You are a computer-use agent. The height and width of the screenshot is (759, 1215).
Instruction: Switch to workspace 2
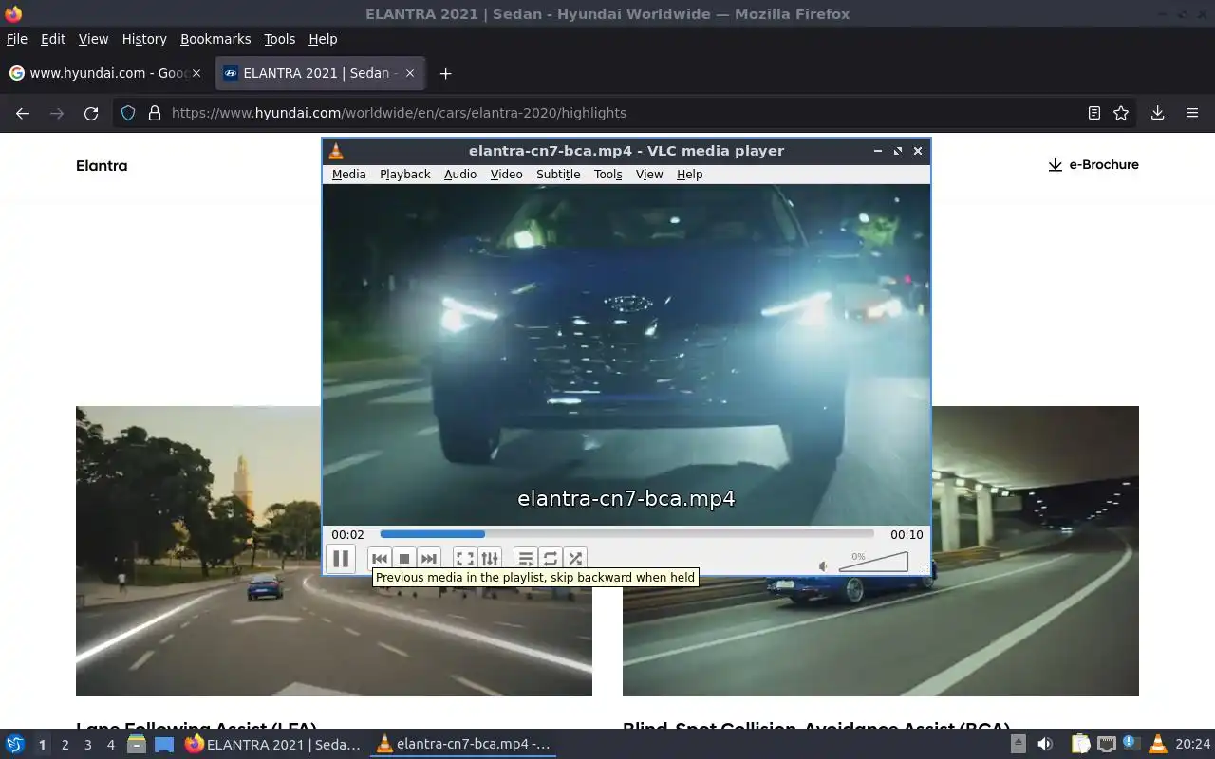[65, 745]
